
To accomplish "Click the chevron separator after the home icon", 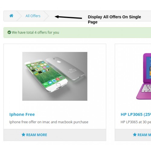I will [19, 16].
